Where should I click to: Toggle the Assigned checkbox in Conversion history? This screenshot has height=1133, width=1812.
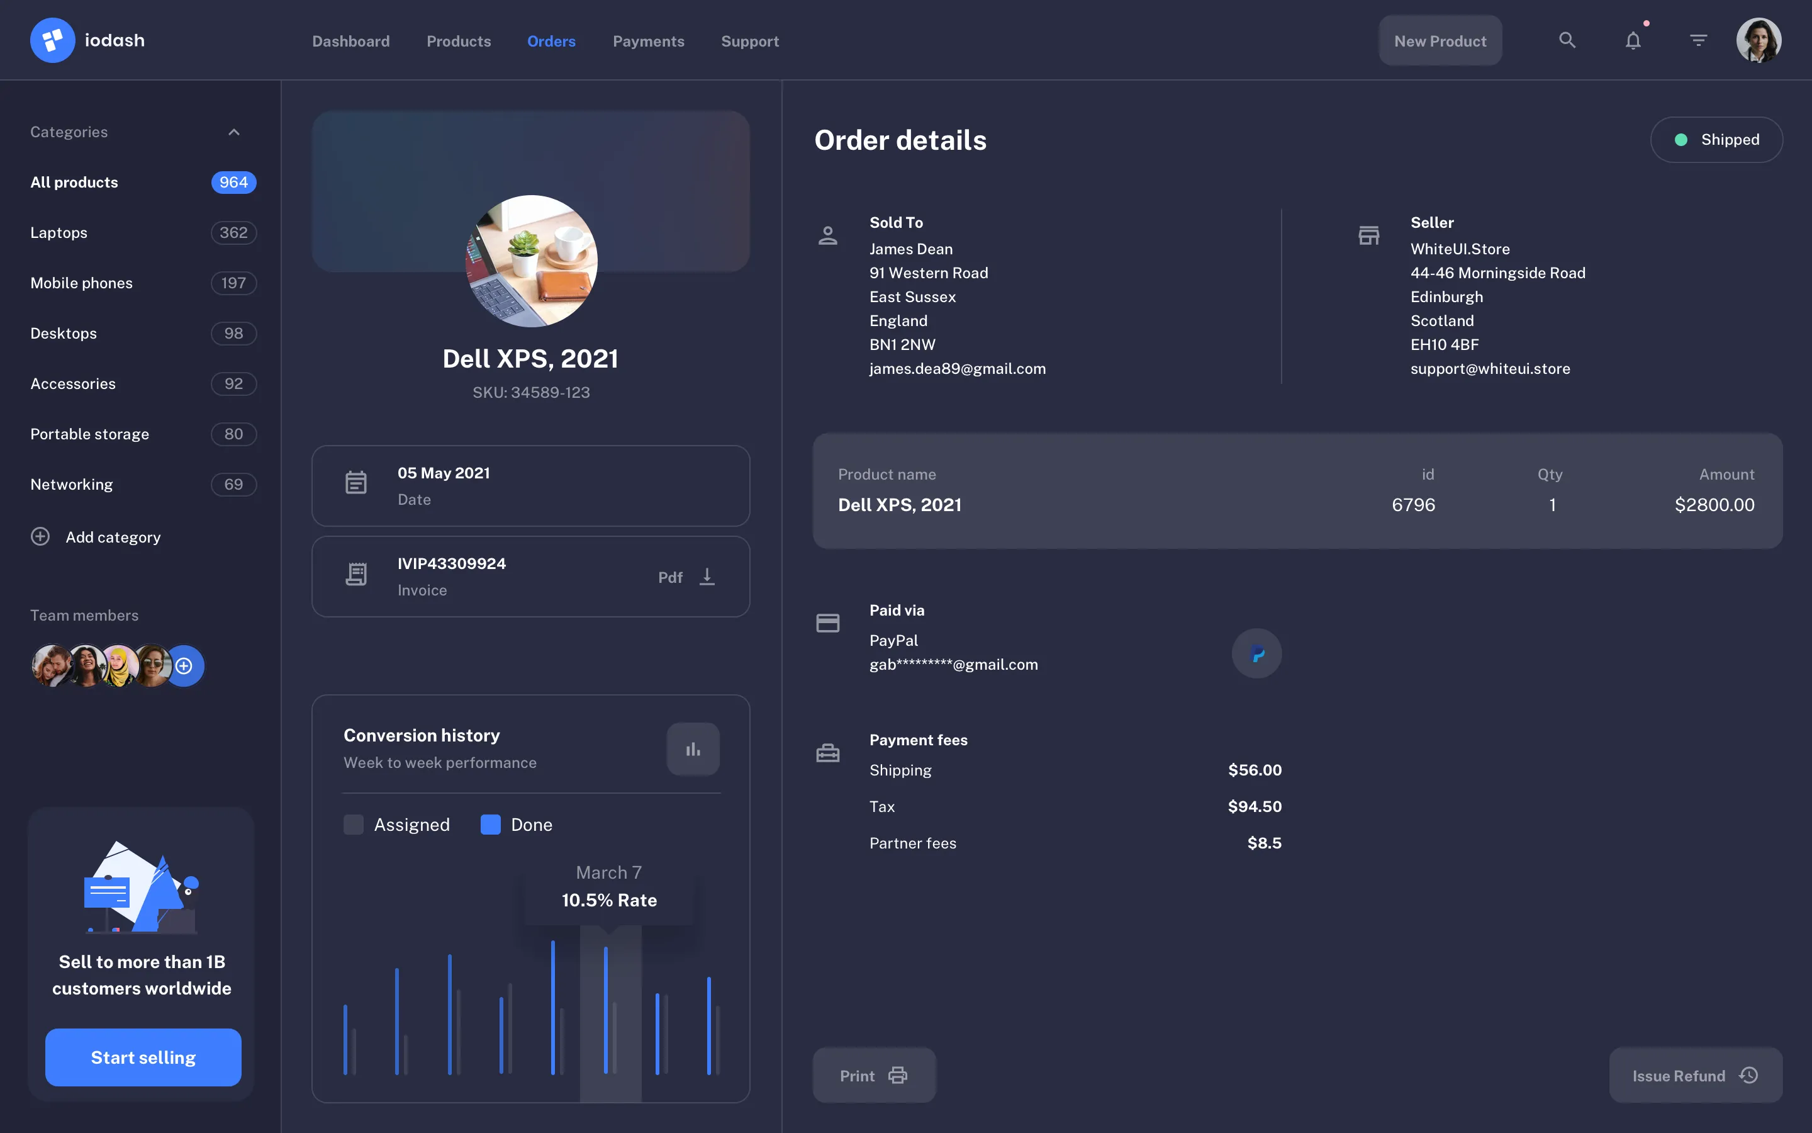pos(353,825)
